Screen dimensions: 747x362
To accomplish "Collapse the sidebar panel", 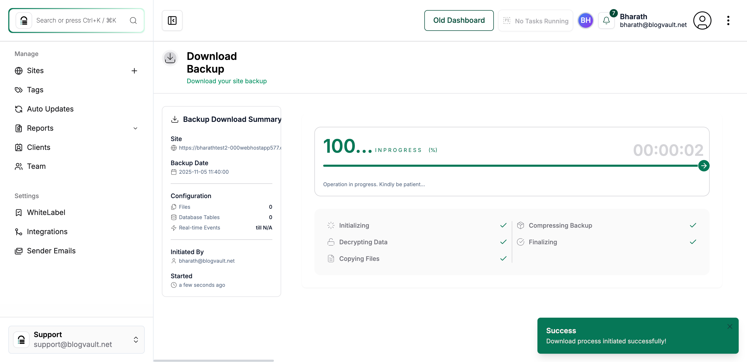I will click(172, 20).
